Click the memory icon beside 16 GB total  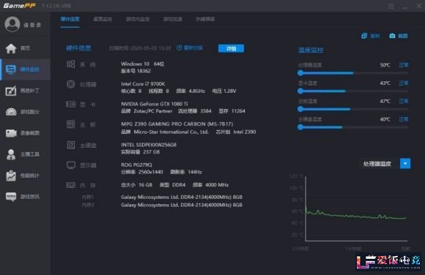click(71, 185)
